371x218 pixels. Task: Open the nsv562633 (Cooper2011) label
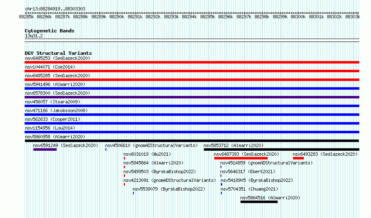tap(53, 119)
